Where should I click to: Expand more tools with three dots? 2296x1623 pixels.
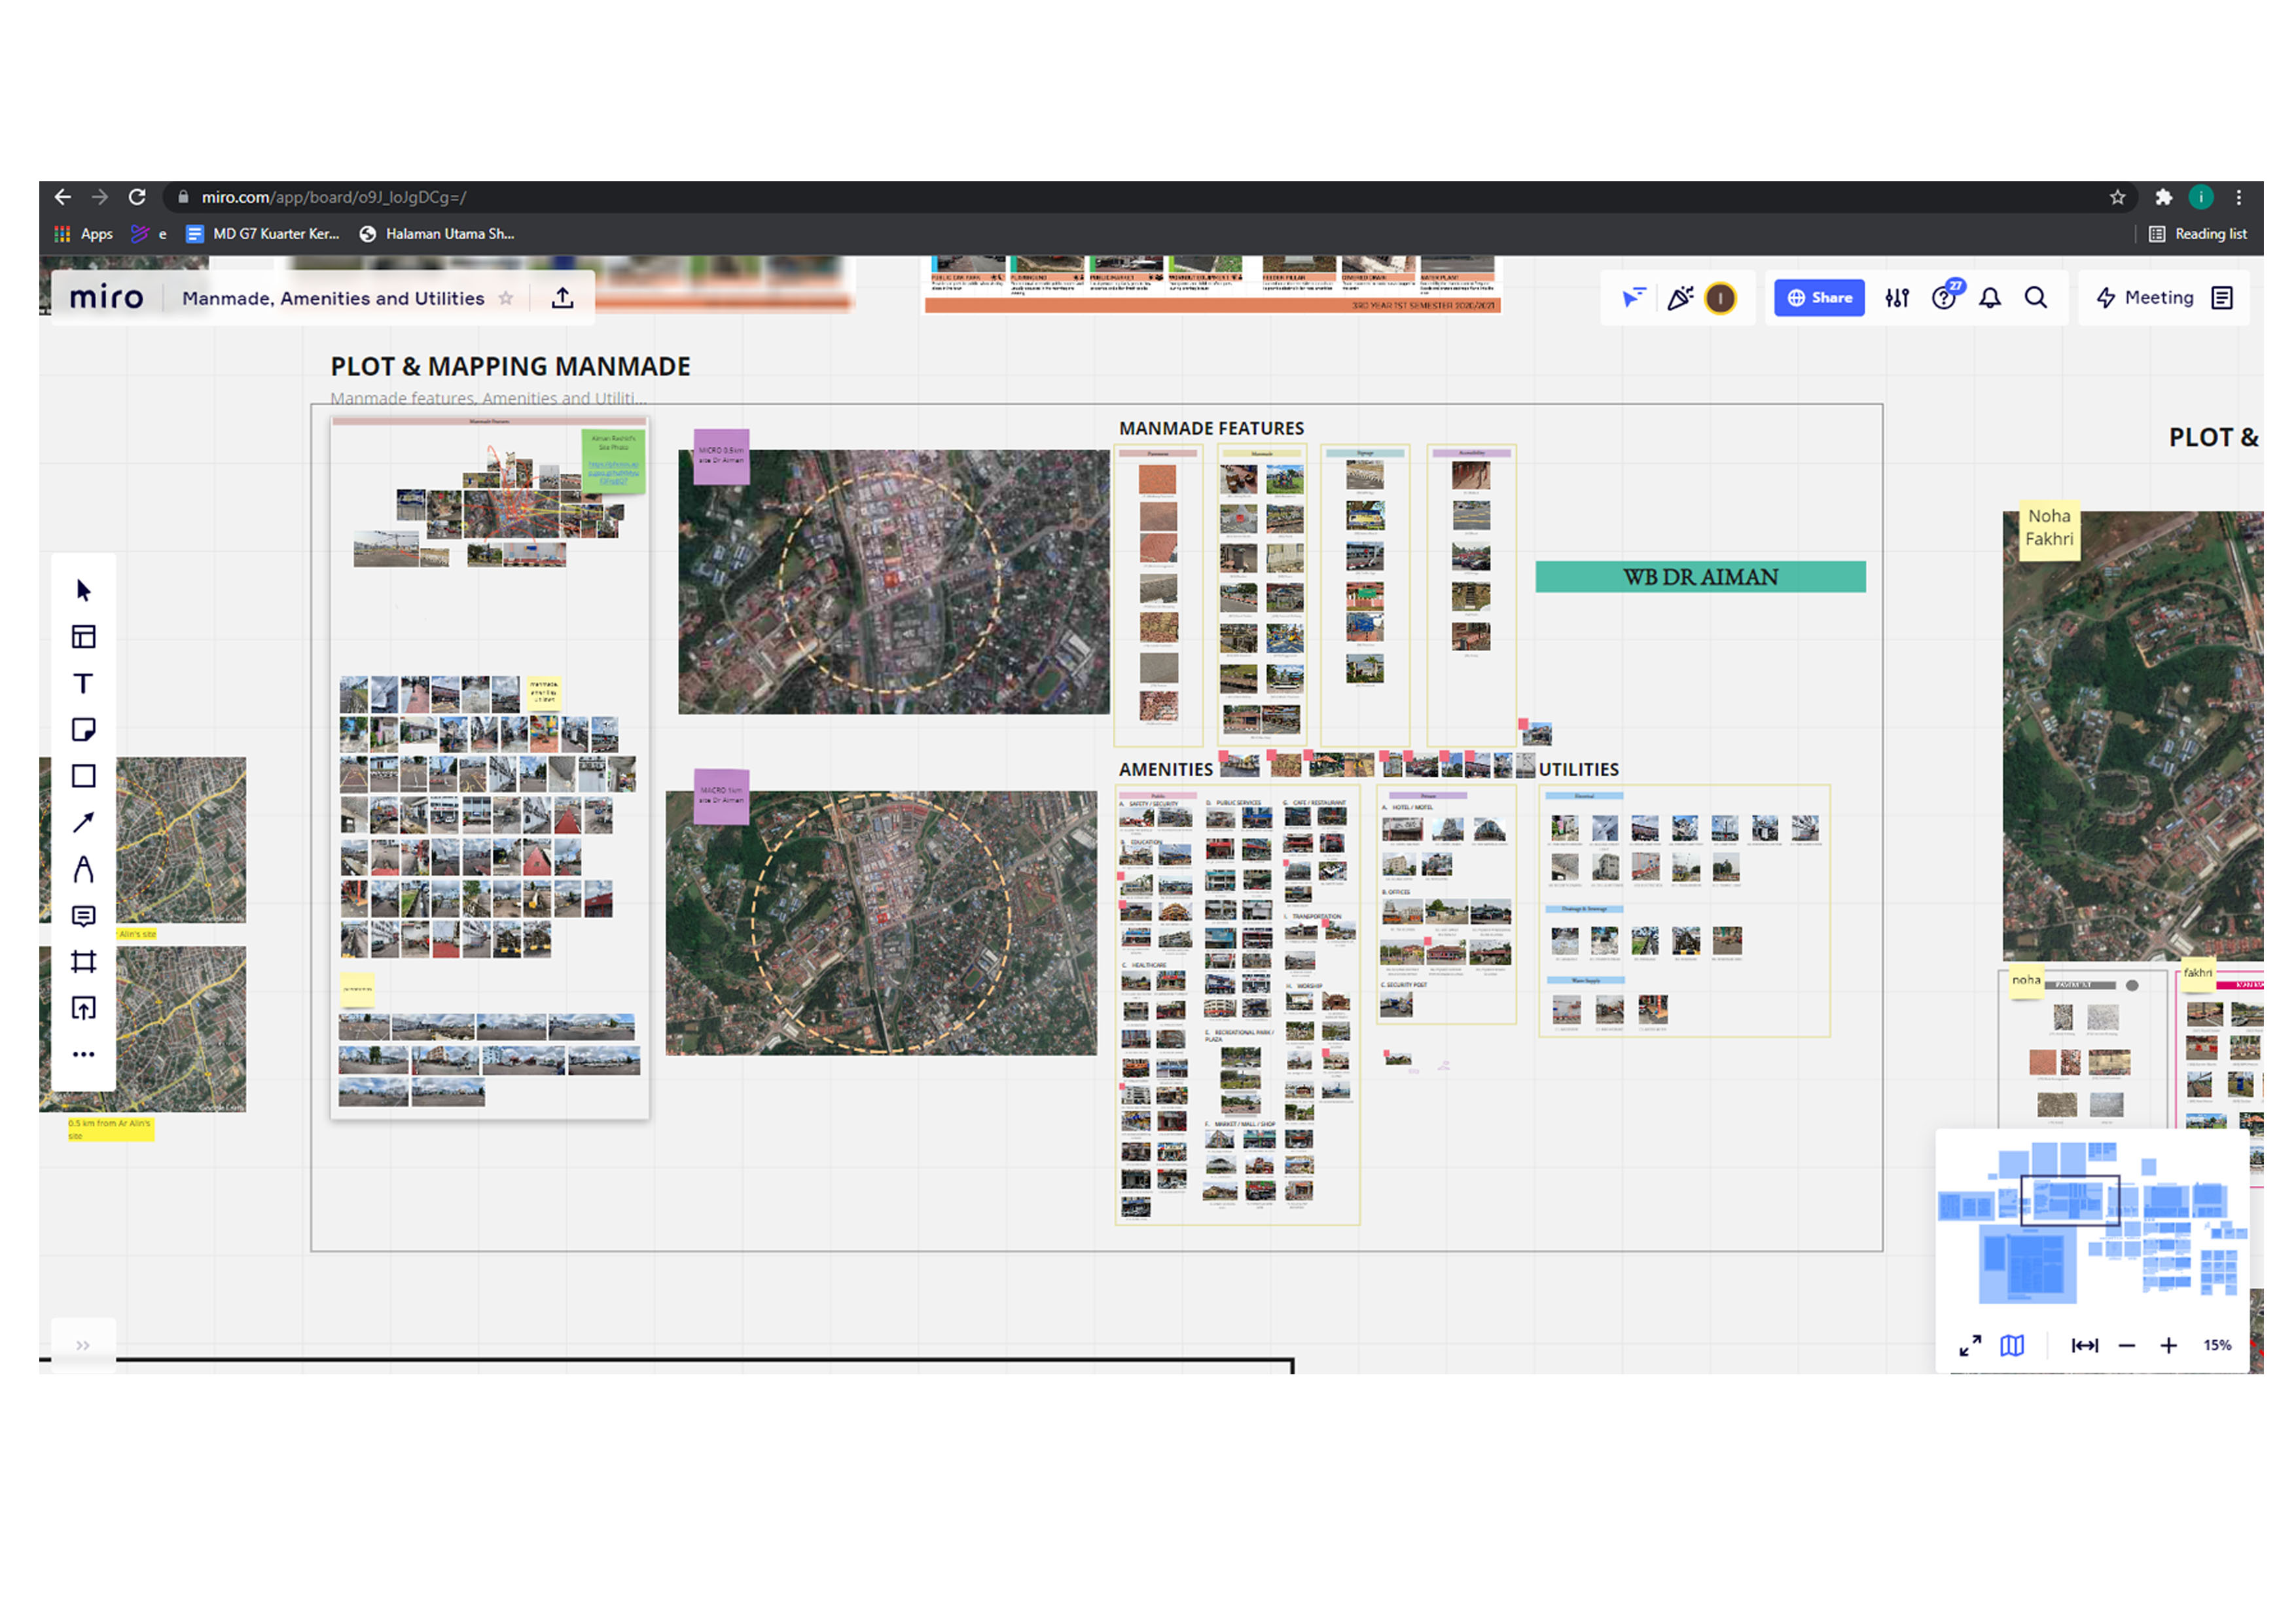point(83,1055)
